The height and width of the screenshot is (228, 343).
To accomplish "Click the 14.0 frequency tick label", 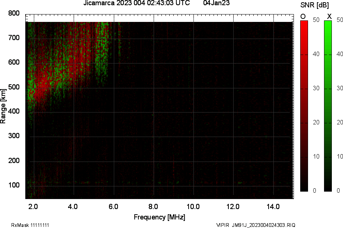I will pos(273,206).
